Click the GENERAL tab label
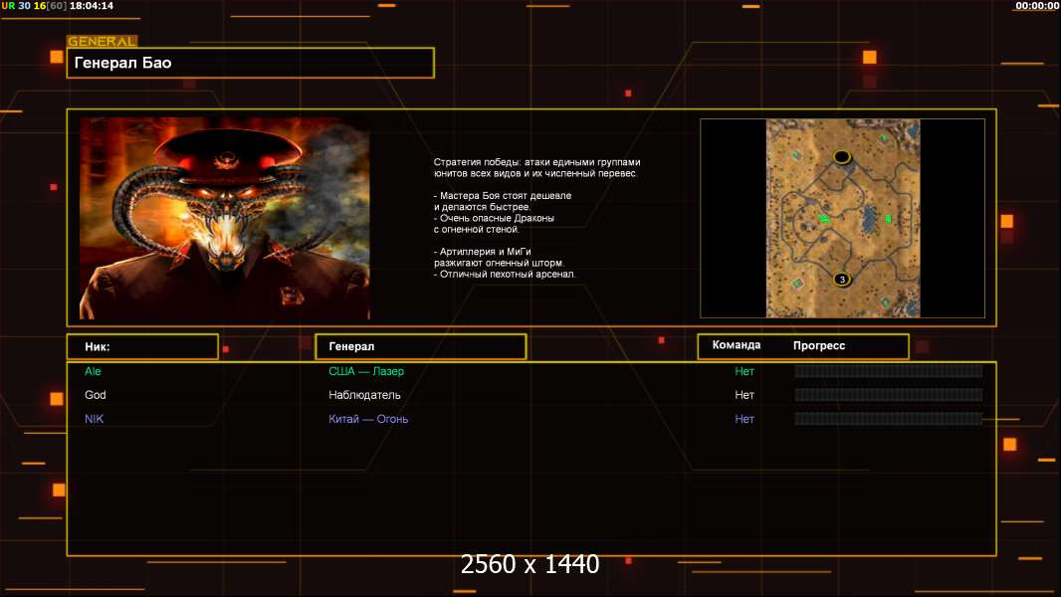The height and width of the screenshot is (597, 1061). click(102, 42)
